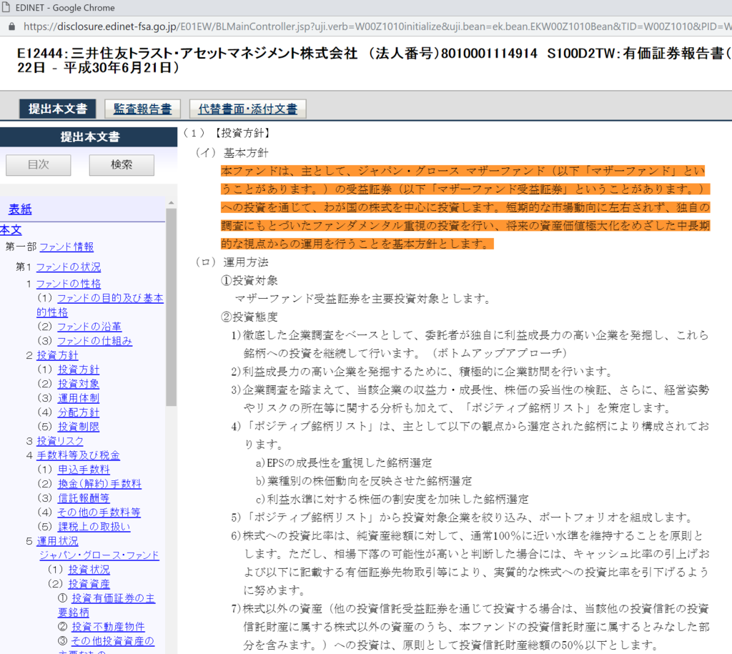The image size is (732, 654).
Task: Click the EDINET URL address field
Action: pos(377,26)
